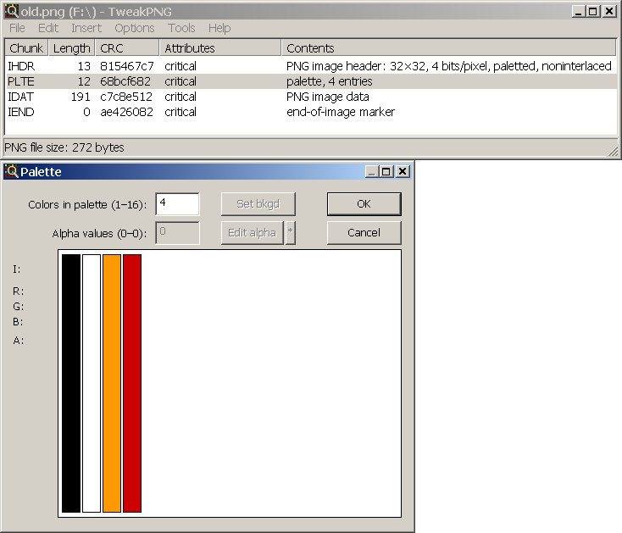The height and width of the screenshot is (533, 622).
Task: Select the black palette color swatch
Action: [71, 384]
